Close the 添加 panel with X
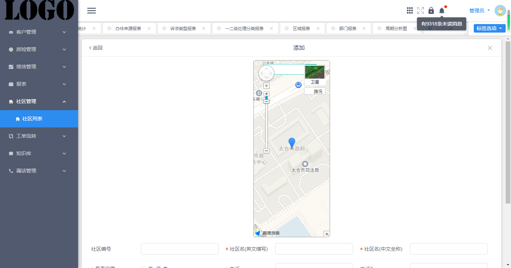This screenshot has width=511, height=268. (490, 48)
